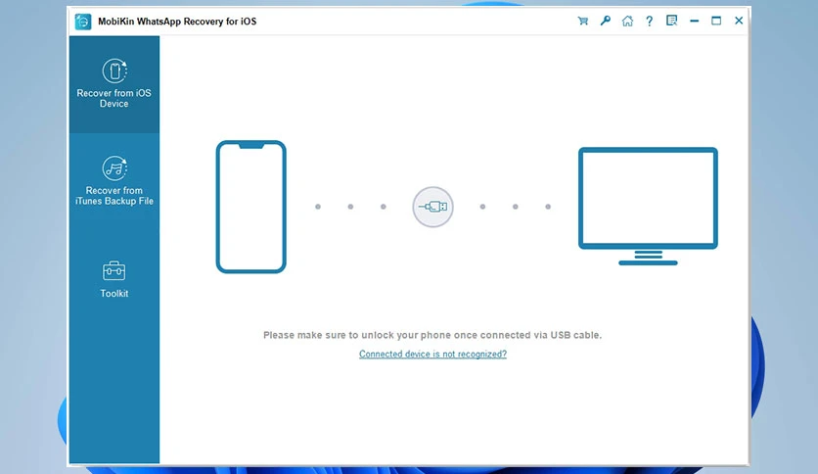Open the Toolkit section
The image size is (818, 474).
point(114,279)
